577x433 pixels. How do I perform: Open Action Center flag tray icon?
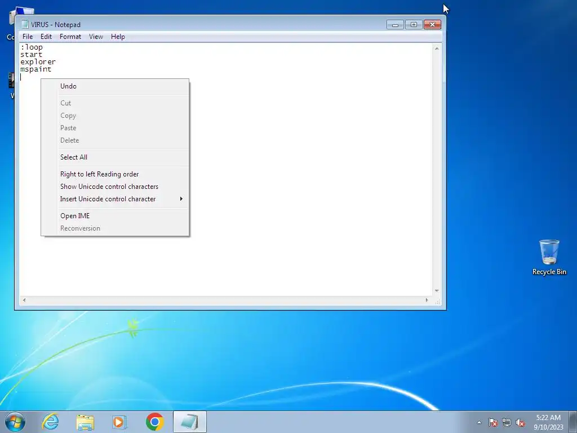[x=493, y=422]
